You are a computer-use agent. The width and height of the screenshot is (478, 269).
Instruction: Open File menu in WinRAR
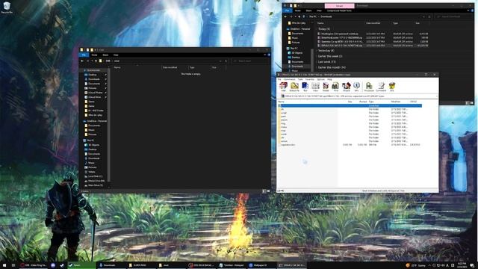pos(279,79)
